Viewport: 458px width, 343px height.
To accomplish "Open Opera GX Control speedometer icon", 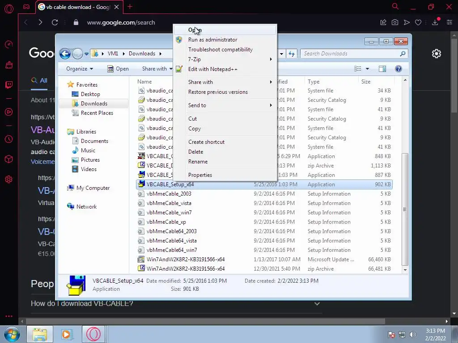I will coord(9,44).
